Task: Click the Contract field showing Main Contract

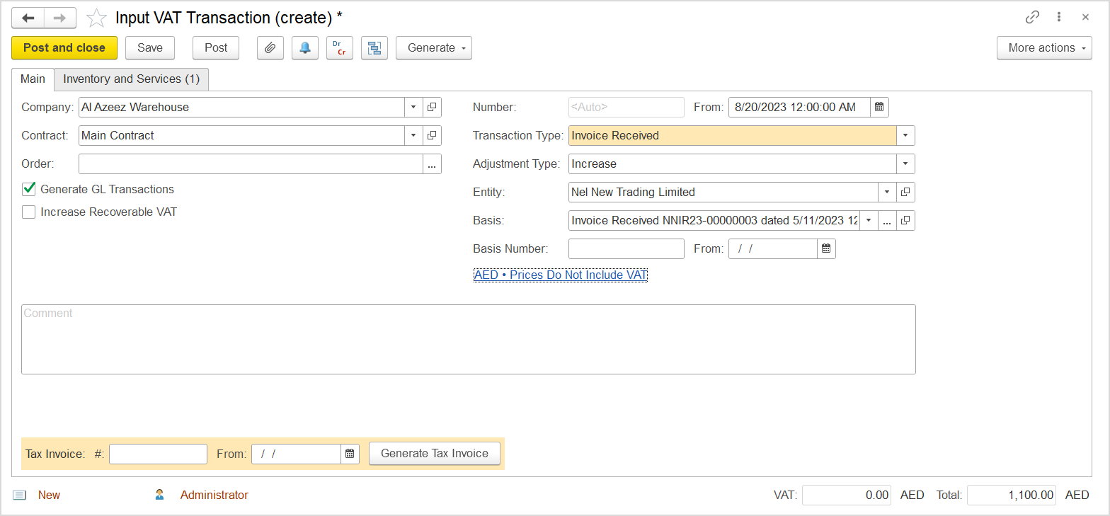Action: (242, 136)
